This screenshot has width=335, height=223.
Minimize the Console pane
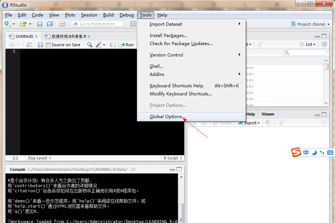tap(172, 170)
